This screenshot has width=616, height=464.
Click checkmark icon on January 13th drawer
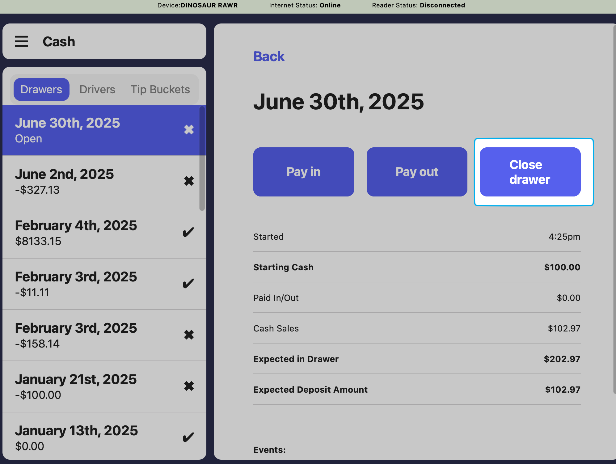(188, 437)
